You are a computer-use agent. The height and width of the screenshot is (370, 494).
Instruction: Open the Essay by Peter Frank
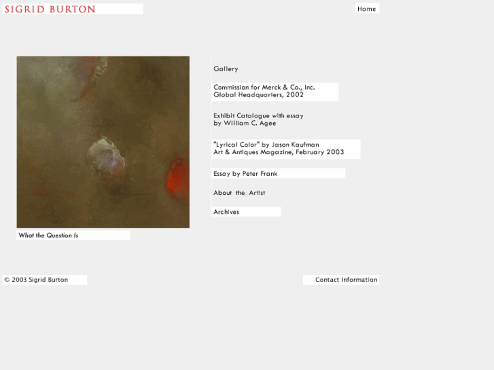click(245, 174)
